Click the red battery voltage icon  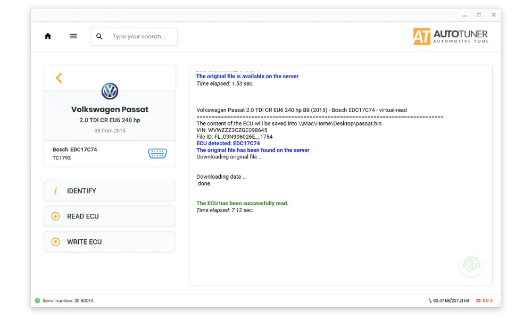478,301
